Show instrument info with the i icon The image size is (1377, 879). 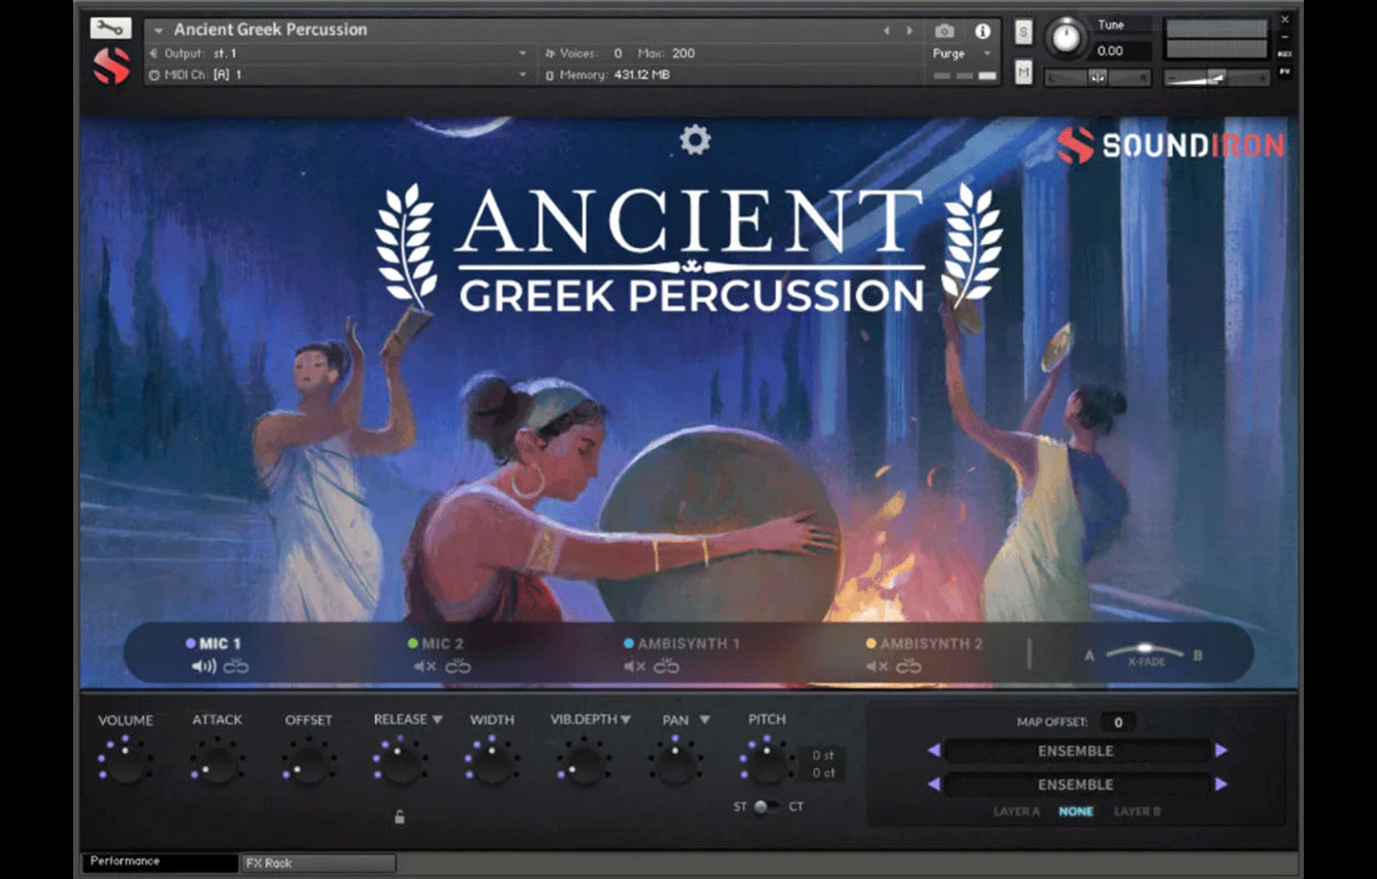click(x=982, y=31)
